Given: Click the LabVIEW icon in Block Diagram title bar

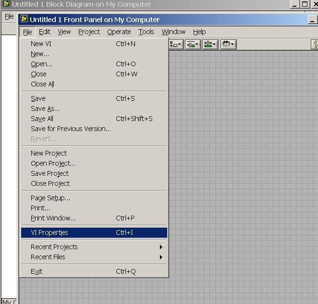Looking at the screenshot, I should tap(6, 4).
